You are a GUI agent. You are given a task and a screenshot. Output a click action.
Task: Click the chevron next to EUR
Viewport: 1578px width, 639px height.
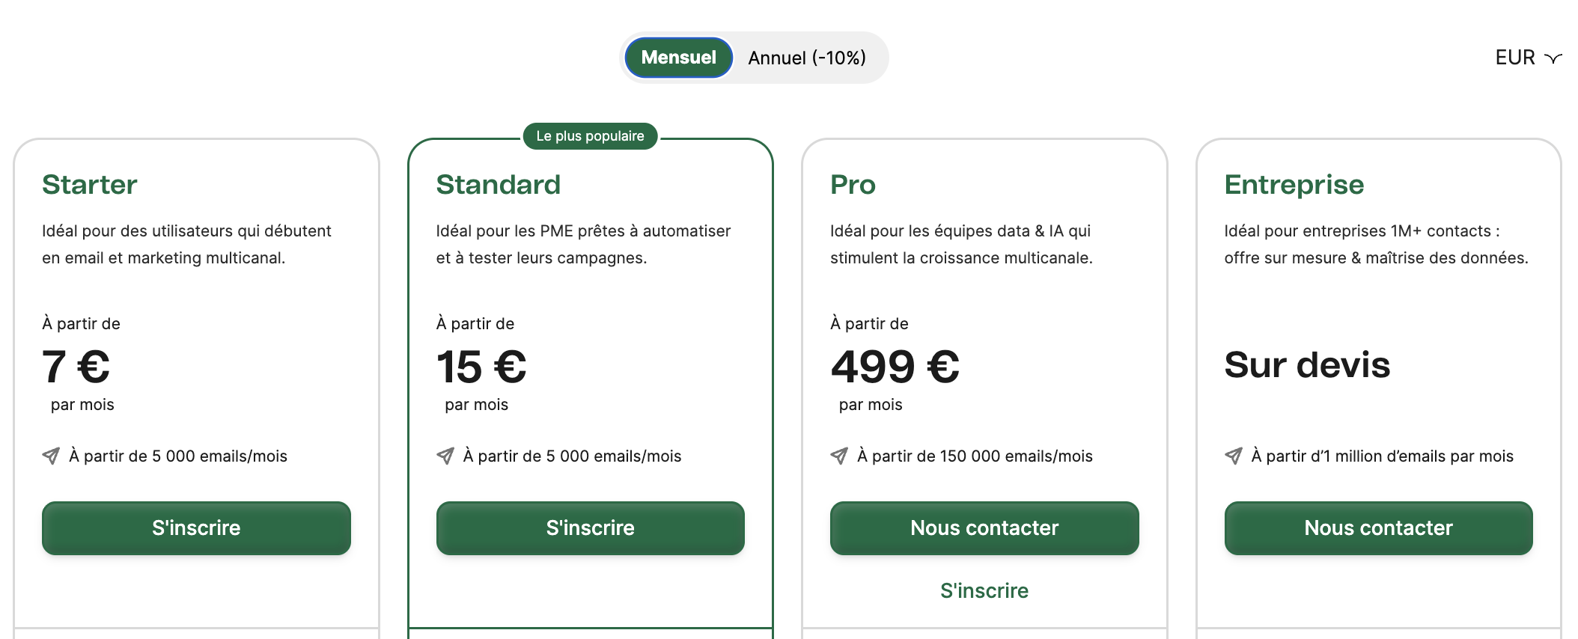tap(1553, 58)
